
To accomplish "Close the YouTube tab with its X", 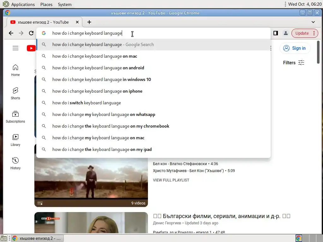I will (x=77, y=22).
